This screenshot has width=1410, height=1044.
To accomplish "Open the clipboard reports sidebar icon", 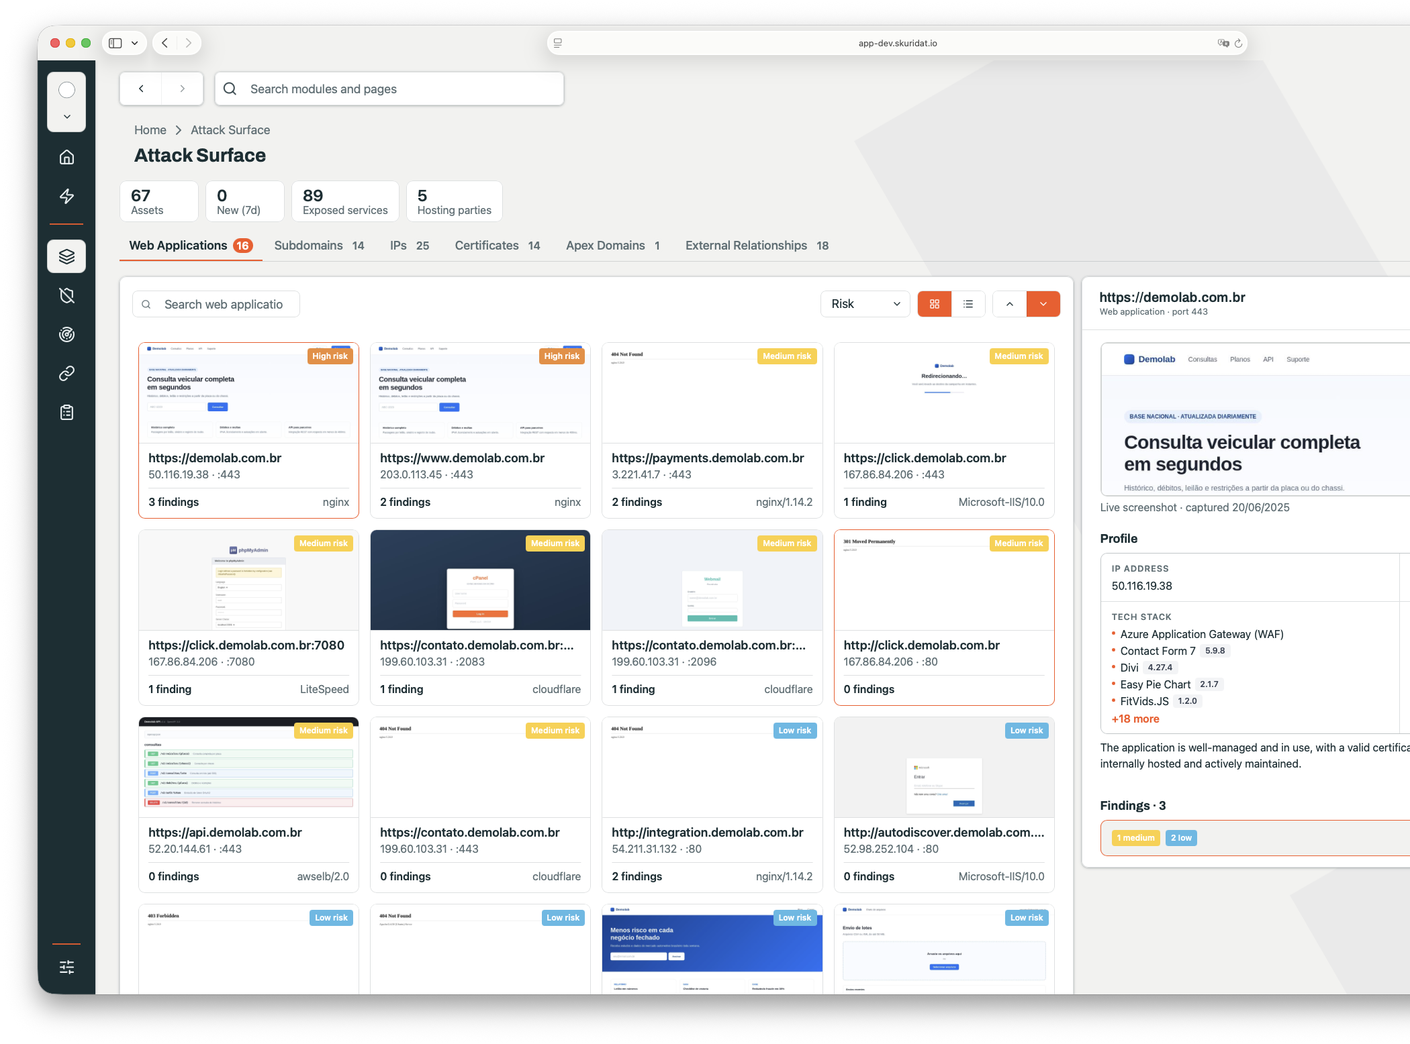I will coord(66,412).
